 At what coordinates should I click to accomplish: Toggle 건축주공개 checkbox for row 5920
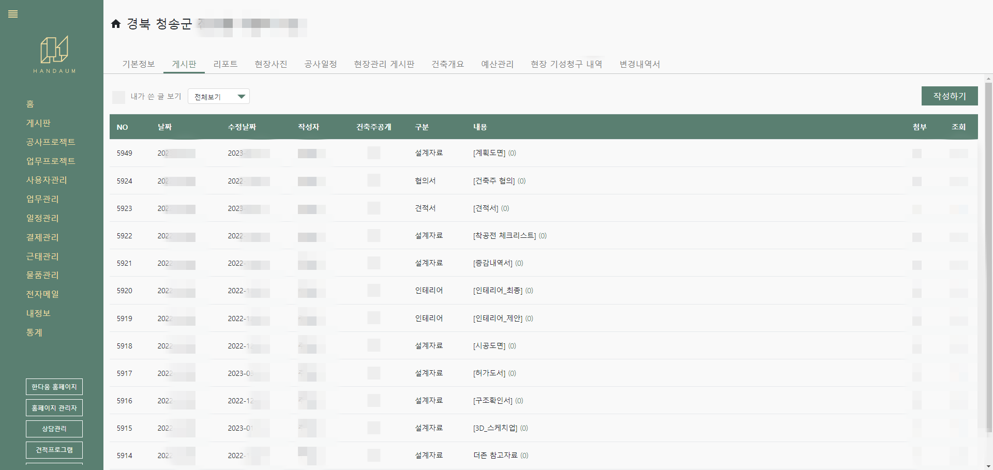point(374,290)
